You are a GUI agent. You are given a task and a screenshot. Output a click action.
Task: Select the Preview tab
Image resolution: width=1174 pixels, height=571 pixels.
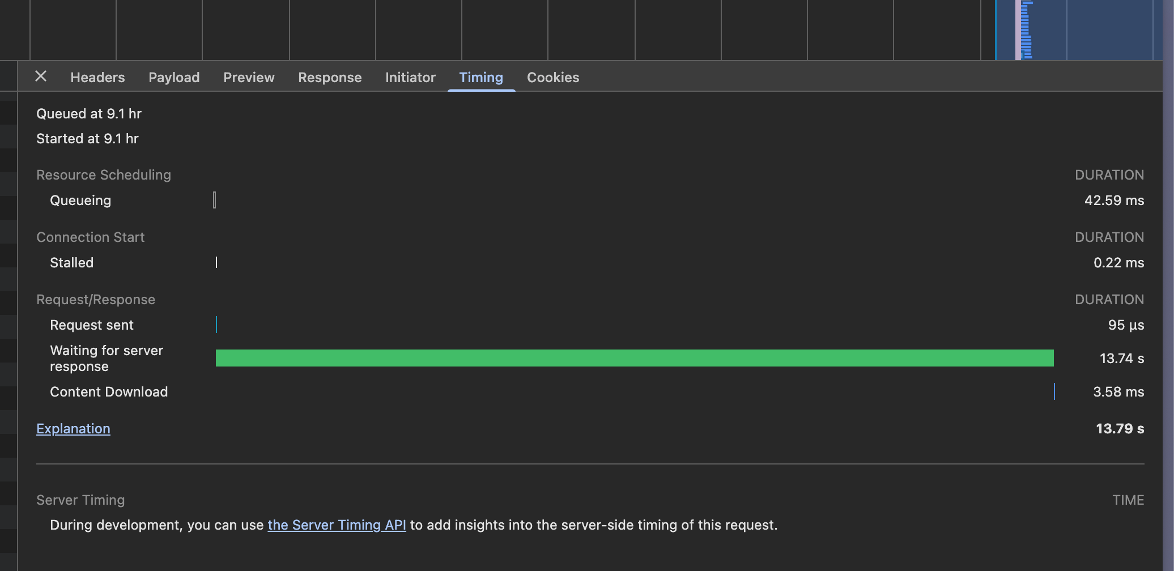(249, 78)
